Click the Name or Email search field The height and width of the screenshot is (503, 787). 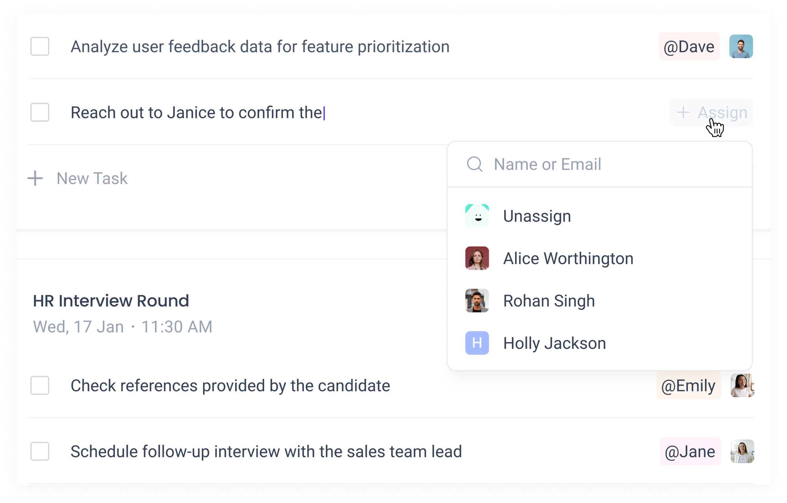[547, 164]
